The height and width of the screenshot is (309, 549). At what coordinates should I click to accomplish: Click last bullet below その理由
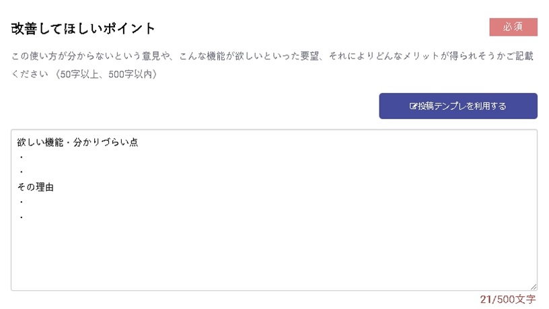(22, 217)
